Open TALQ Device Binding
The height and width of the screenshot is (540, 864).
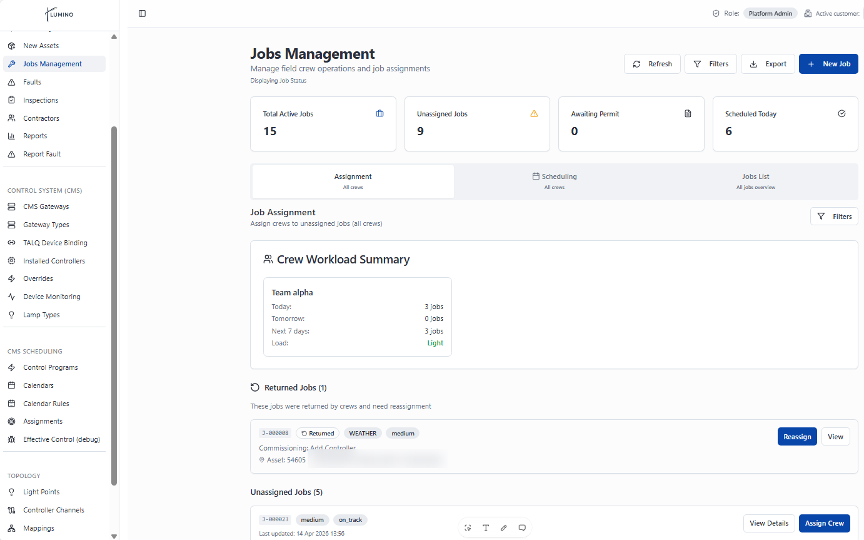pyautogui.click(x=54, y=243)
